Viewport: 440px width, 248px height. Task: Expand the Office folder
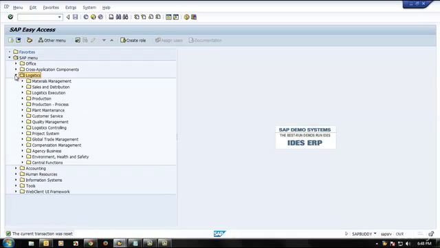coord(16,63)
